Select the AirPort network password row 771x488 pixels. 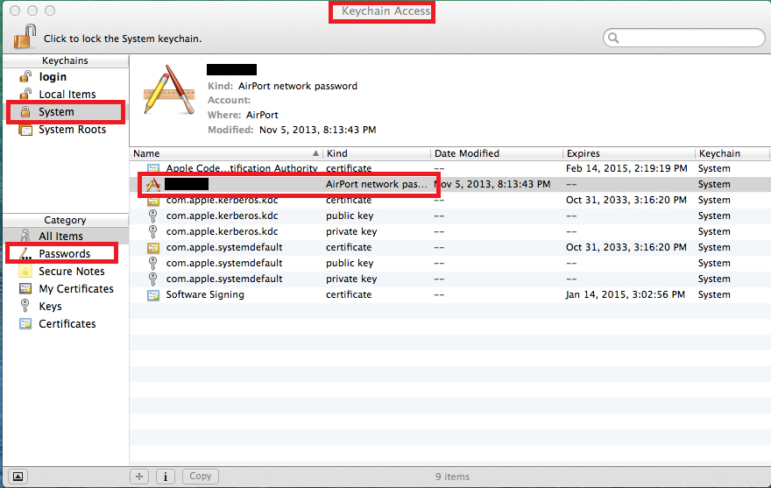pyautogui.click(x=450, y=184)
